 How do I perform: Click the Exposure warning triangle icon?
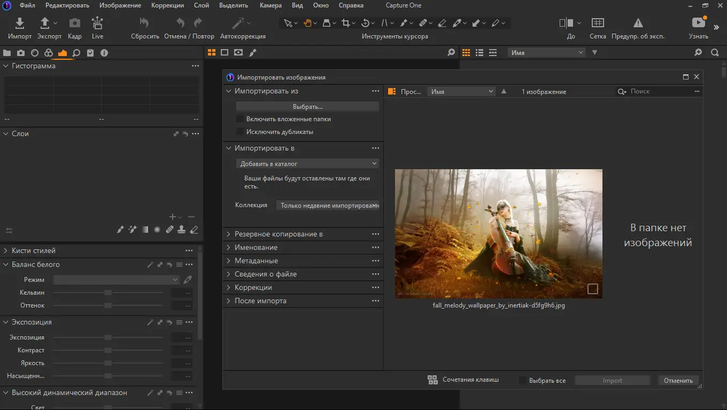pos(638,23)
